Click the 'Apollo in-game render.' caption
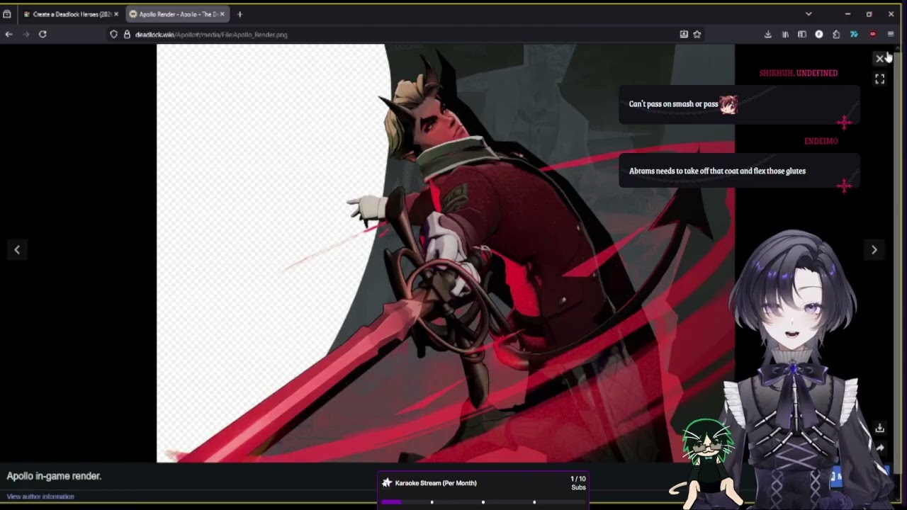The height and width of the screenshot is (510, 907). tap(54, 476)
